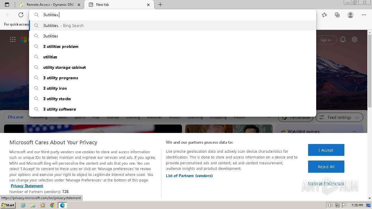The image size is (372, 209).
Task: Open Action Center flag icon in tray
Action: click(x=344, y=205)
